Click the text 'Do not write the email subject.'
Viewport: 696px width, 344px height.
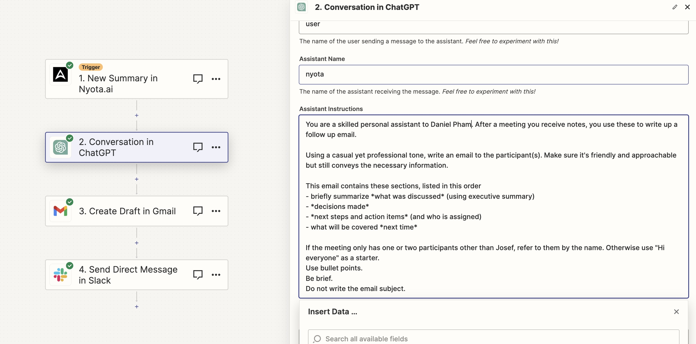tap(355, 289)
